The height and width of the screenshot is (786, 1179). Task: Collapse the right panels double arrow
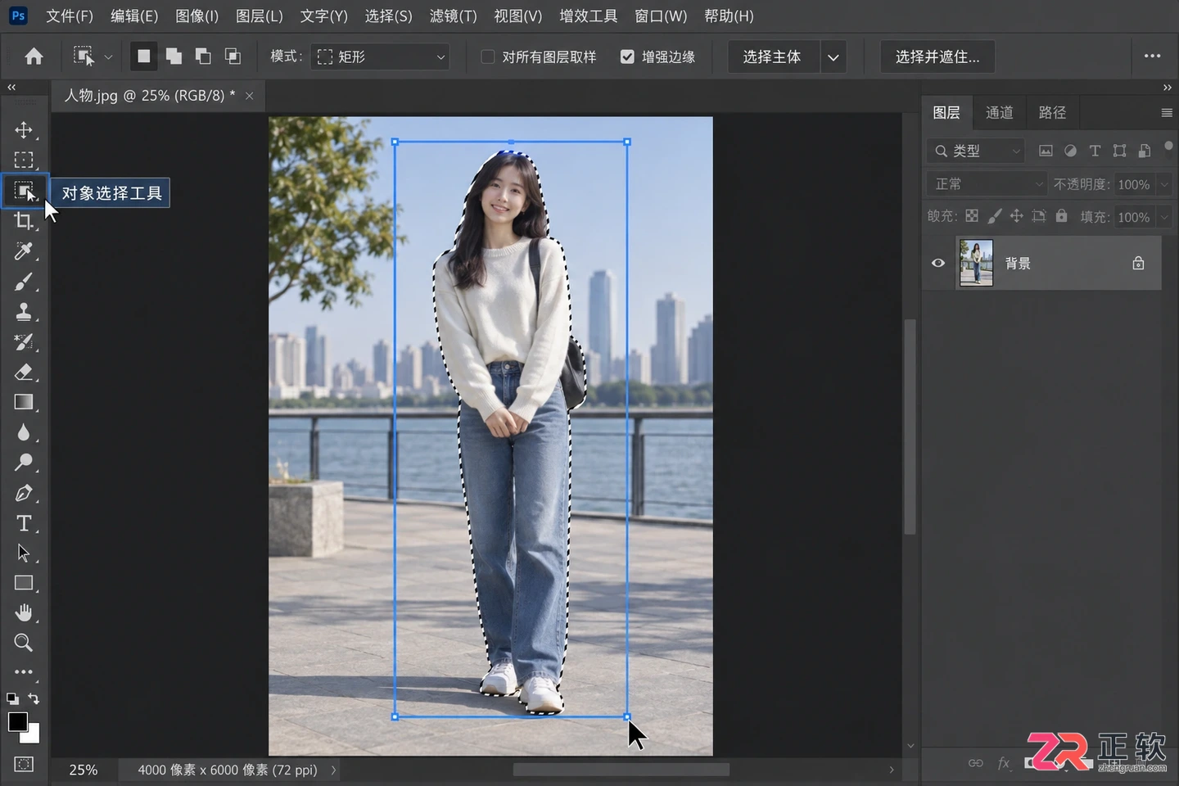(1167, 87)
